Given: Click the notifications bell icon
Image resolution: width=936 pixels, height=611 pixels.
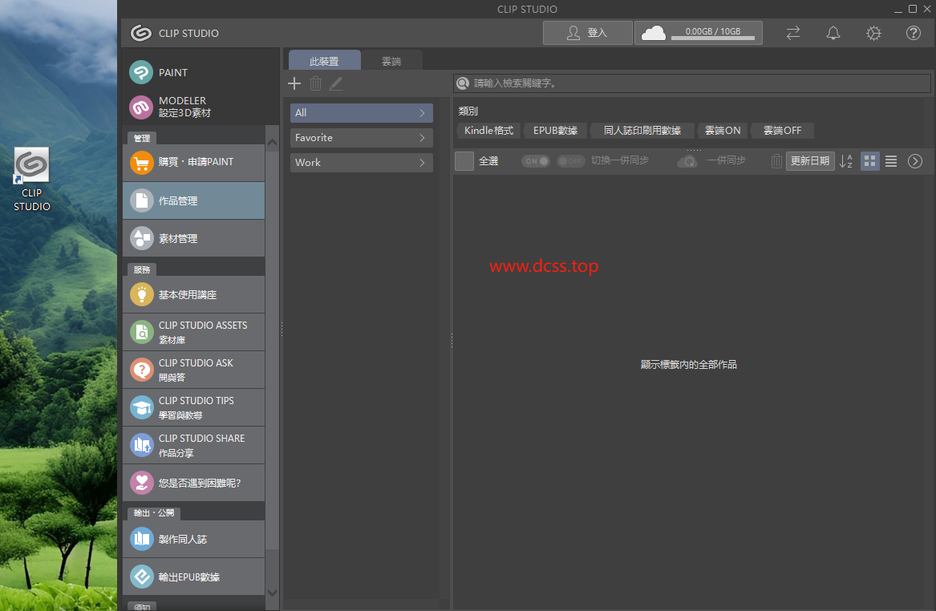Looking at the screenshot, I should pos(833,33).
